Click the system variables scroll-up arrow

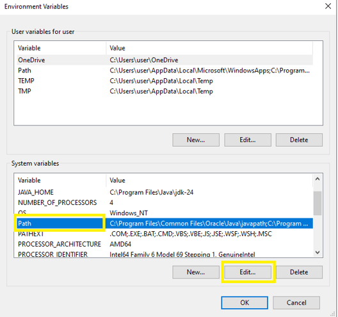318,179
